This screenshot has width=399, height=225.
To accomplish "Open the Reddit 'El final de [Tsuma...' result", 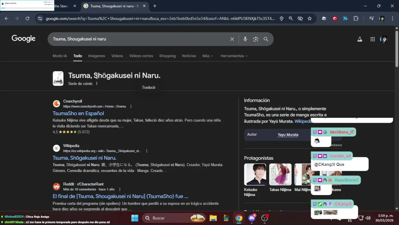I will click(x=120, y=197).
